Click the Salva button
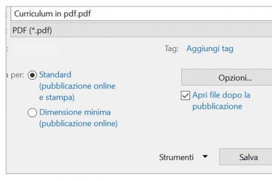The width and height of the screenshot is (272, 181). pos(248,157)
